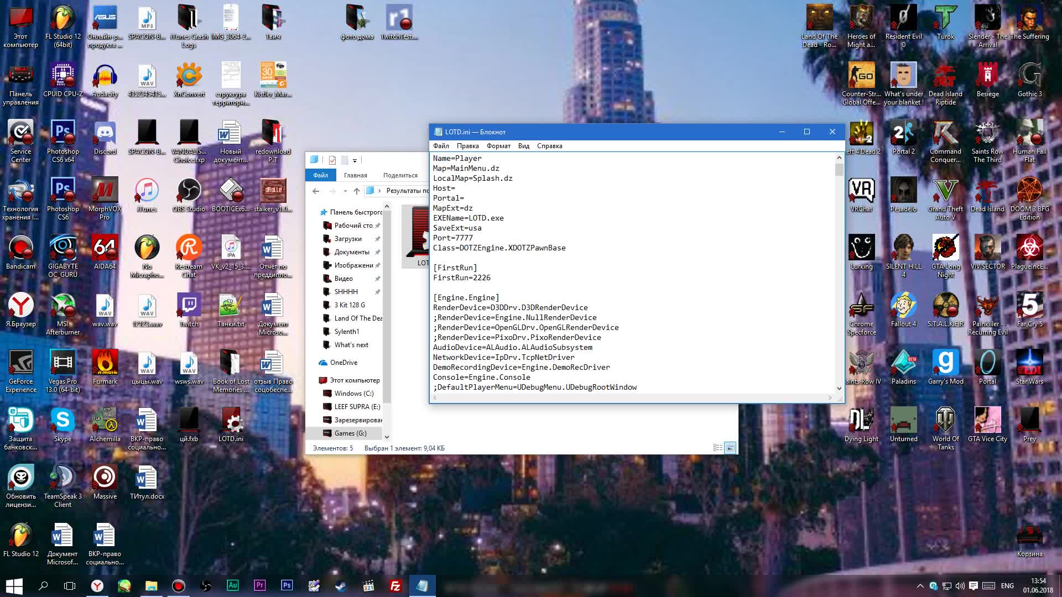Open the Правка menu in Notepad
The height and width of the screenshot is (597, 1062).
(x=467, y=146)
